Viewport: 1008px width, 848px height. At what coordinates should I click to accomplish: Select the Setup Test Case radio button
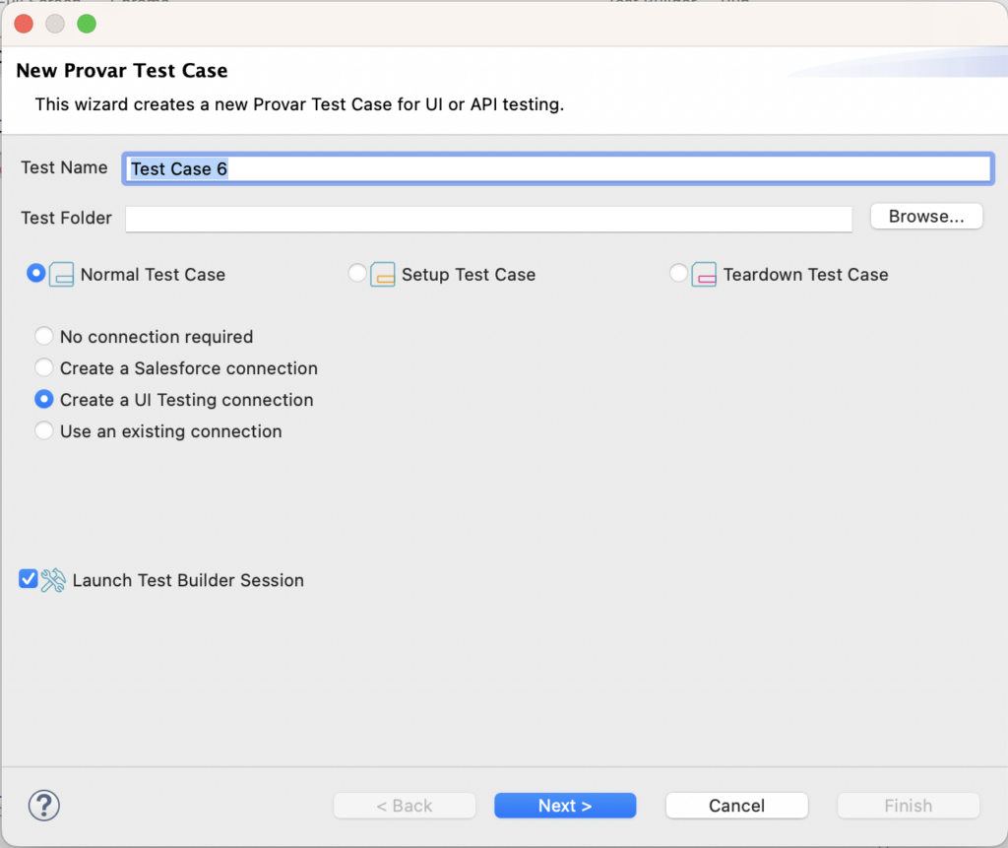point(357,274)
